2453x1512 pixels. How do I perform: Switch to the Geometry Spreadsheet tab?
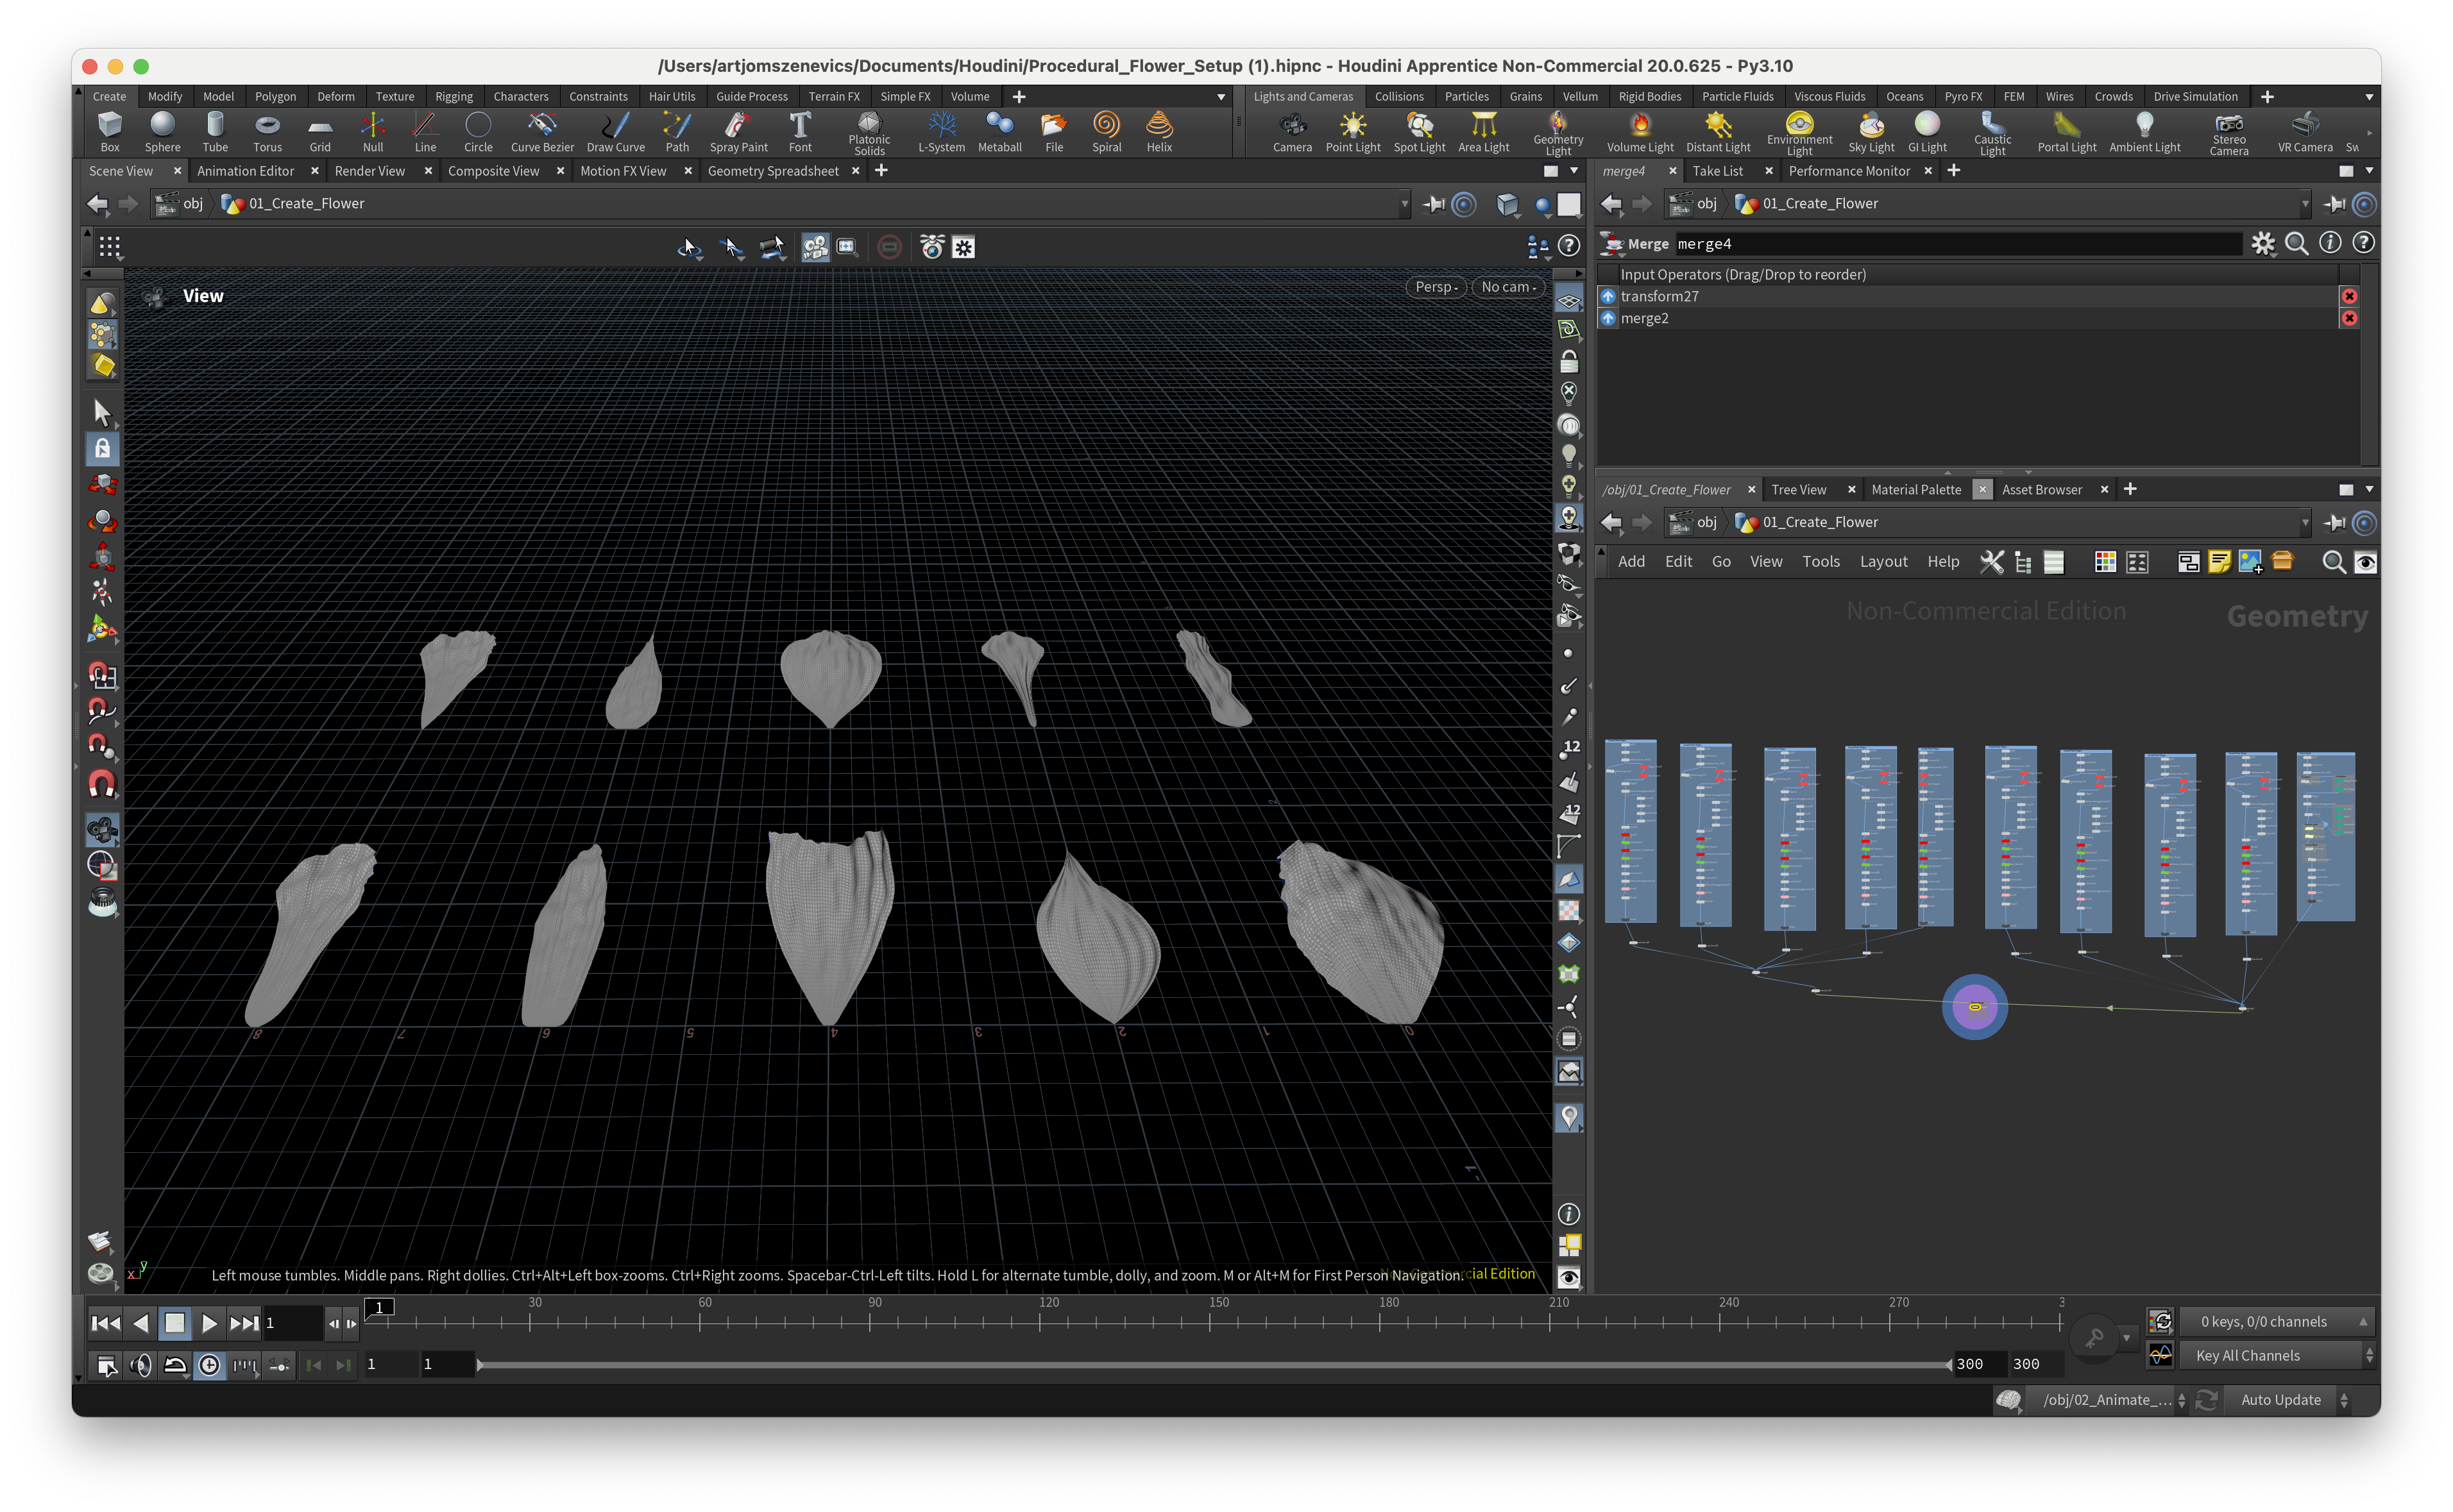tap(772, 171)
